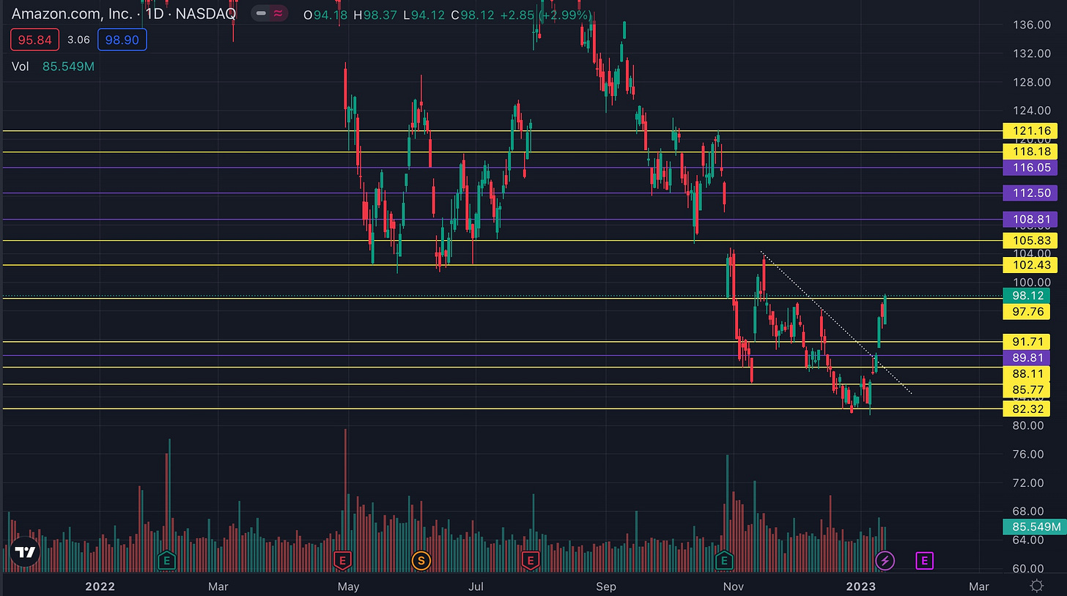Click the 85.549M volume value in legend

pos(68,67)
